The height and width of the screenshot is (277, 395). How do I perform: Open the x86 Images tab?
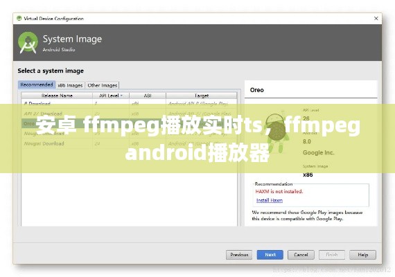(x=70, y=85)
